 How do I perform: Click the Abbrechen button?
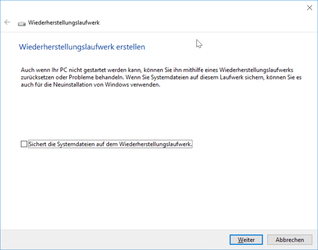(290, 240)
